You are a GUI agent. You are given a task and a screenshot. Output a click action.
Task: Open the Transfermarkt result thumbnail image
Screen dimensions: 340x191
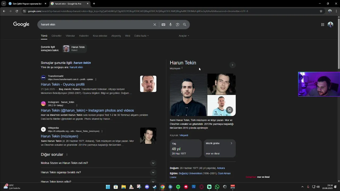click(x=148, y=84)
